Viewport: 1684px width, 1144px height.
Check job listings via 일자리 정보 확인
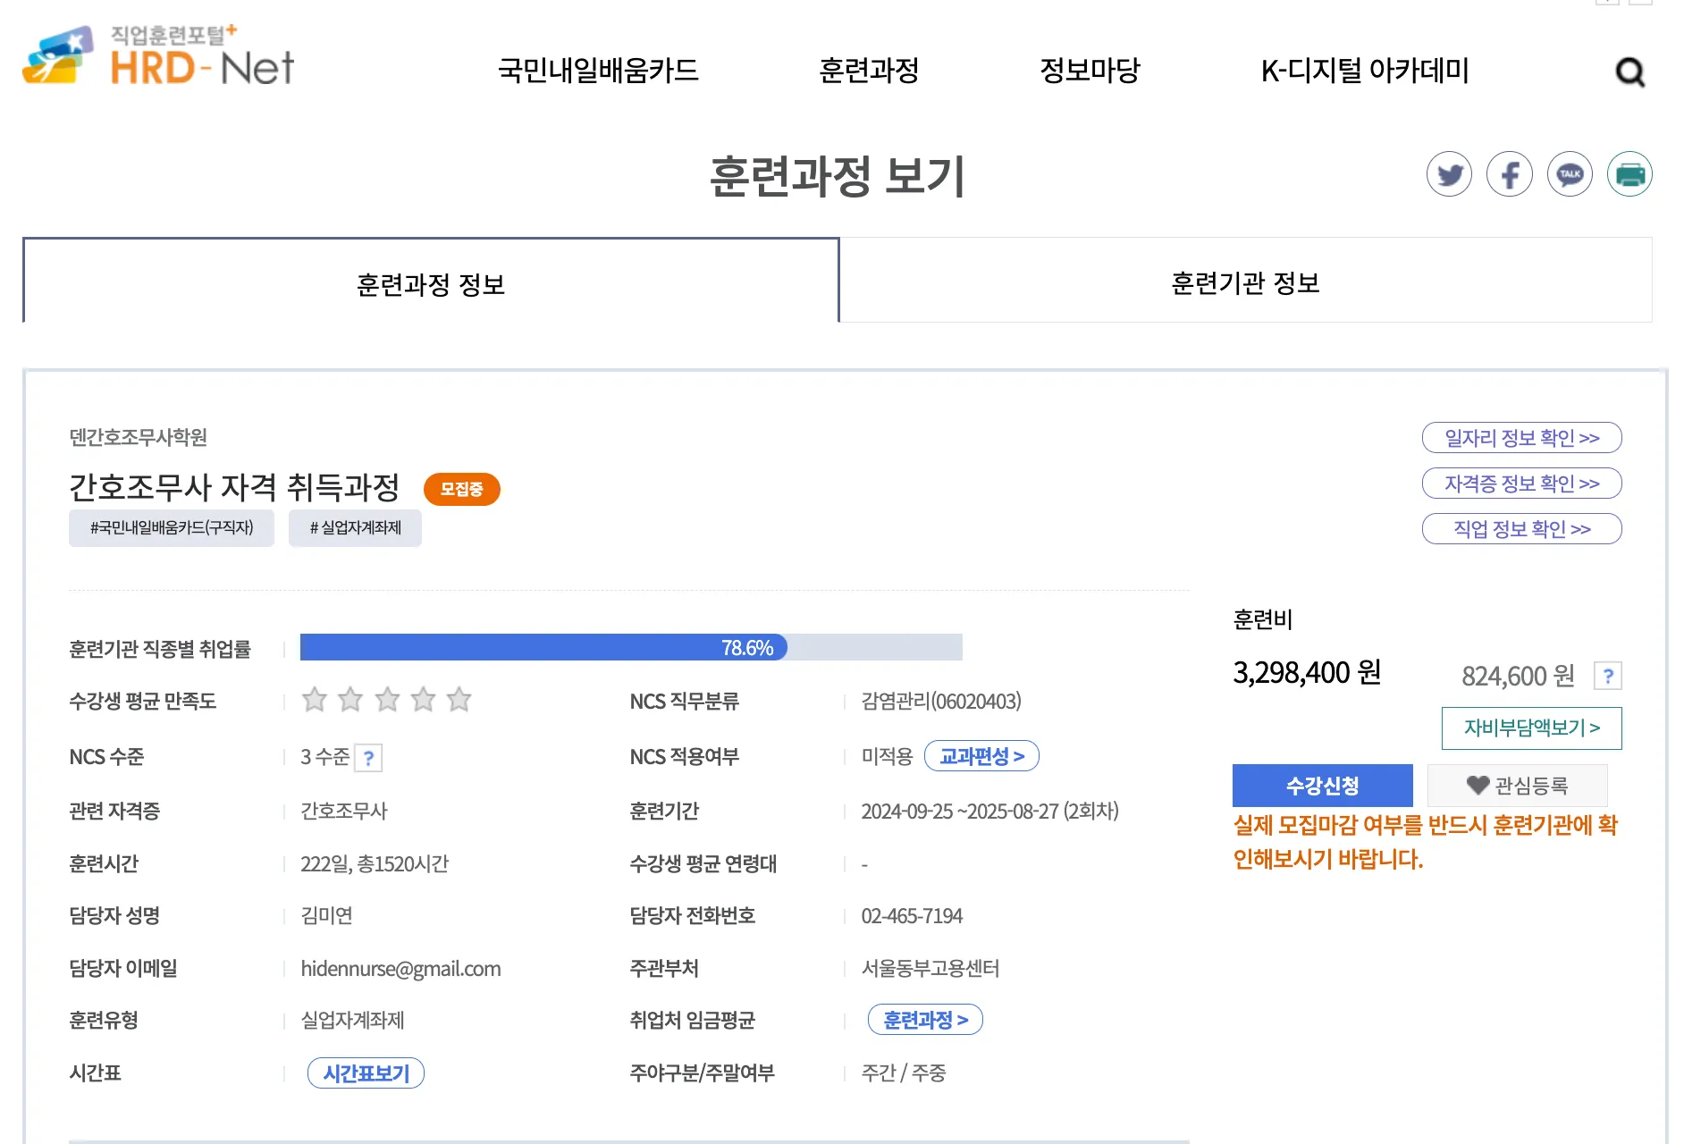coord(1521,438)
